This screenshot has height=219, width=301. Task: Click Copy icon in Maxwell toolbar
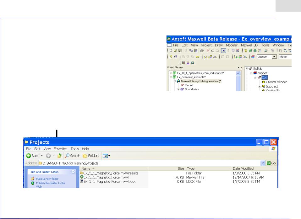click(x=191, y=51)
